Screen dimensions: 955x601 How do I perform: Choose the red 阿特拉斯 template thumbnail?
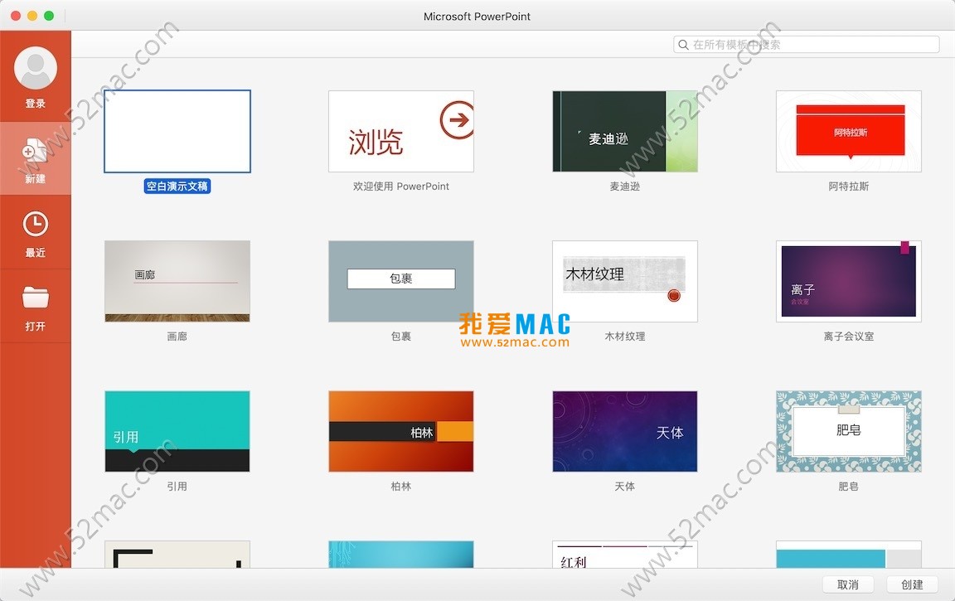tap(848, 132)
